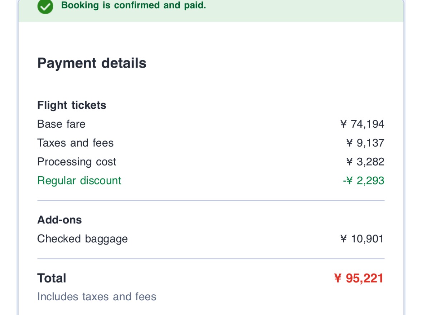Click the green Regular discount label
The image size is (422, 315).
click(79, 181)
